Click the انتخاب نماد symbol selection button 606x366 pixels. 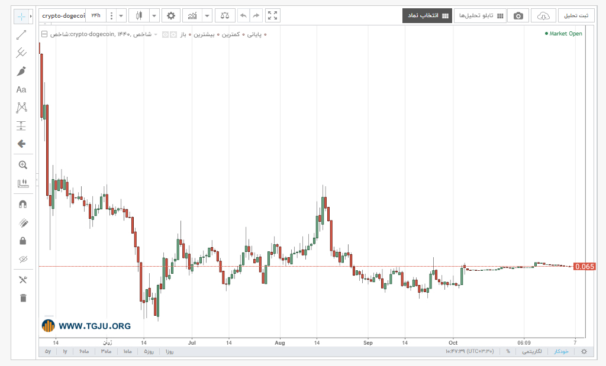[x=427, y=16]
